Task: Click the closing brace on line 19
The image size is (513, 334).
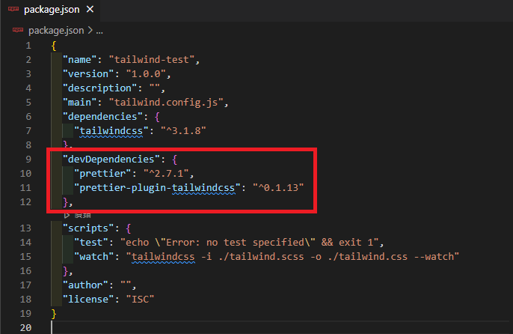Action: coord(54,314)
